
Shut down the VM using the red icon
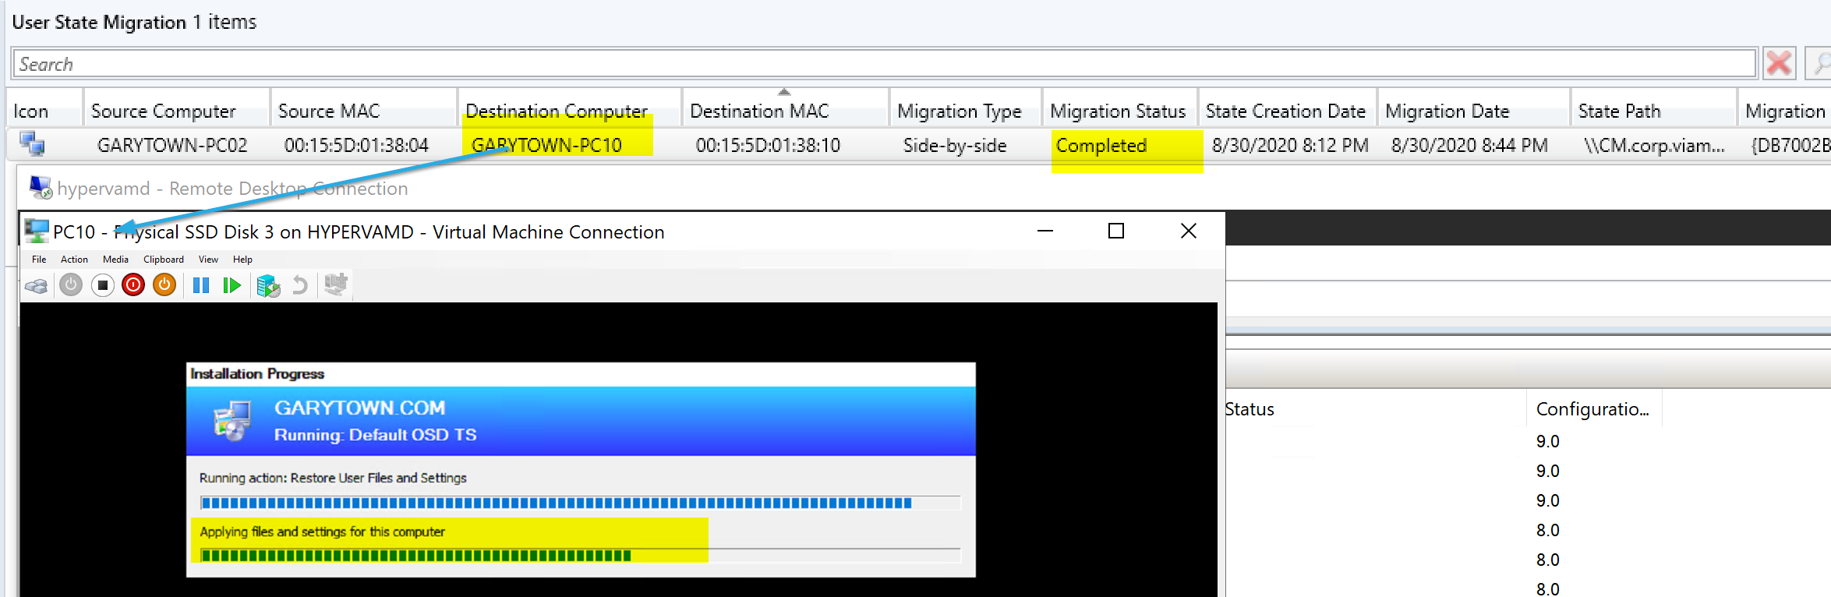(x=133, y=285)
